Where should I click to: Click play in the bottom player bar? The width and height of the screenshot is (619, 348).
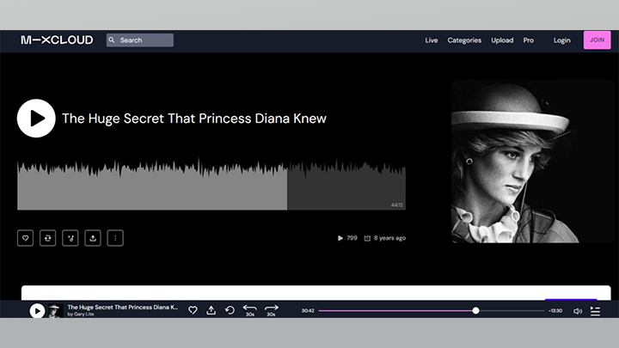(37, 311)
